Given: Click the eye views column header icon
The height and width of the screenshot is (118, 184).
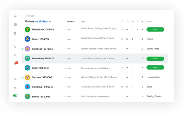Looking at the screenshot, I should pyautogui.click(x=132, y=22).
